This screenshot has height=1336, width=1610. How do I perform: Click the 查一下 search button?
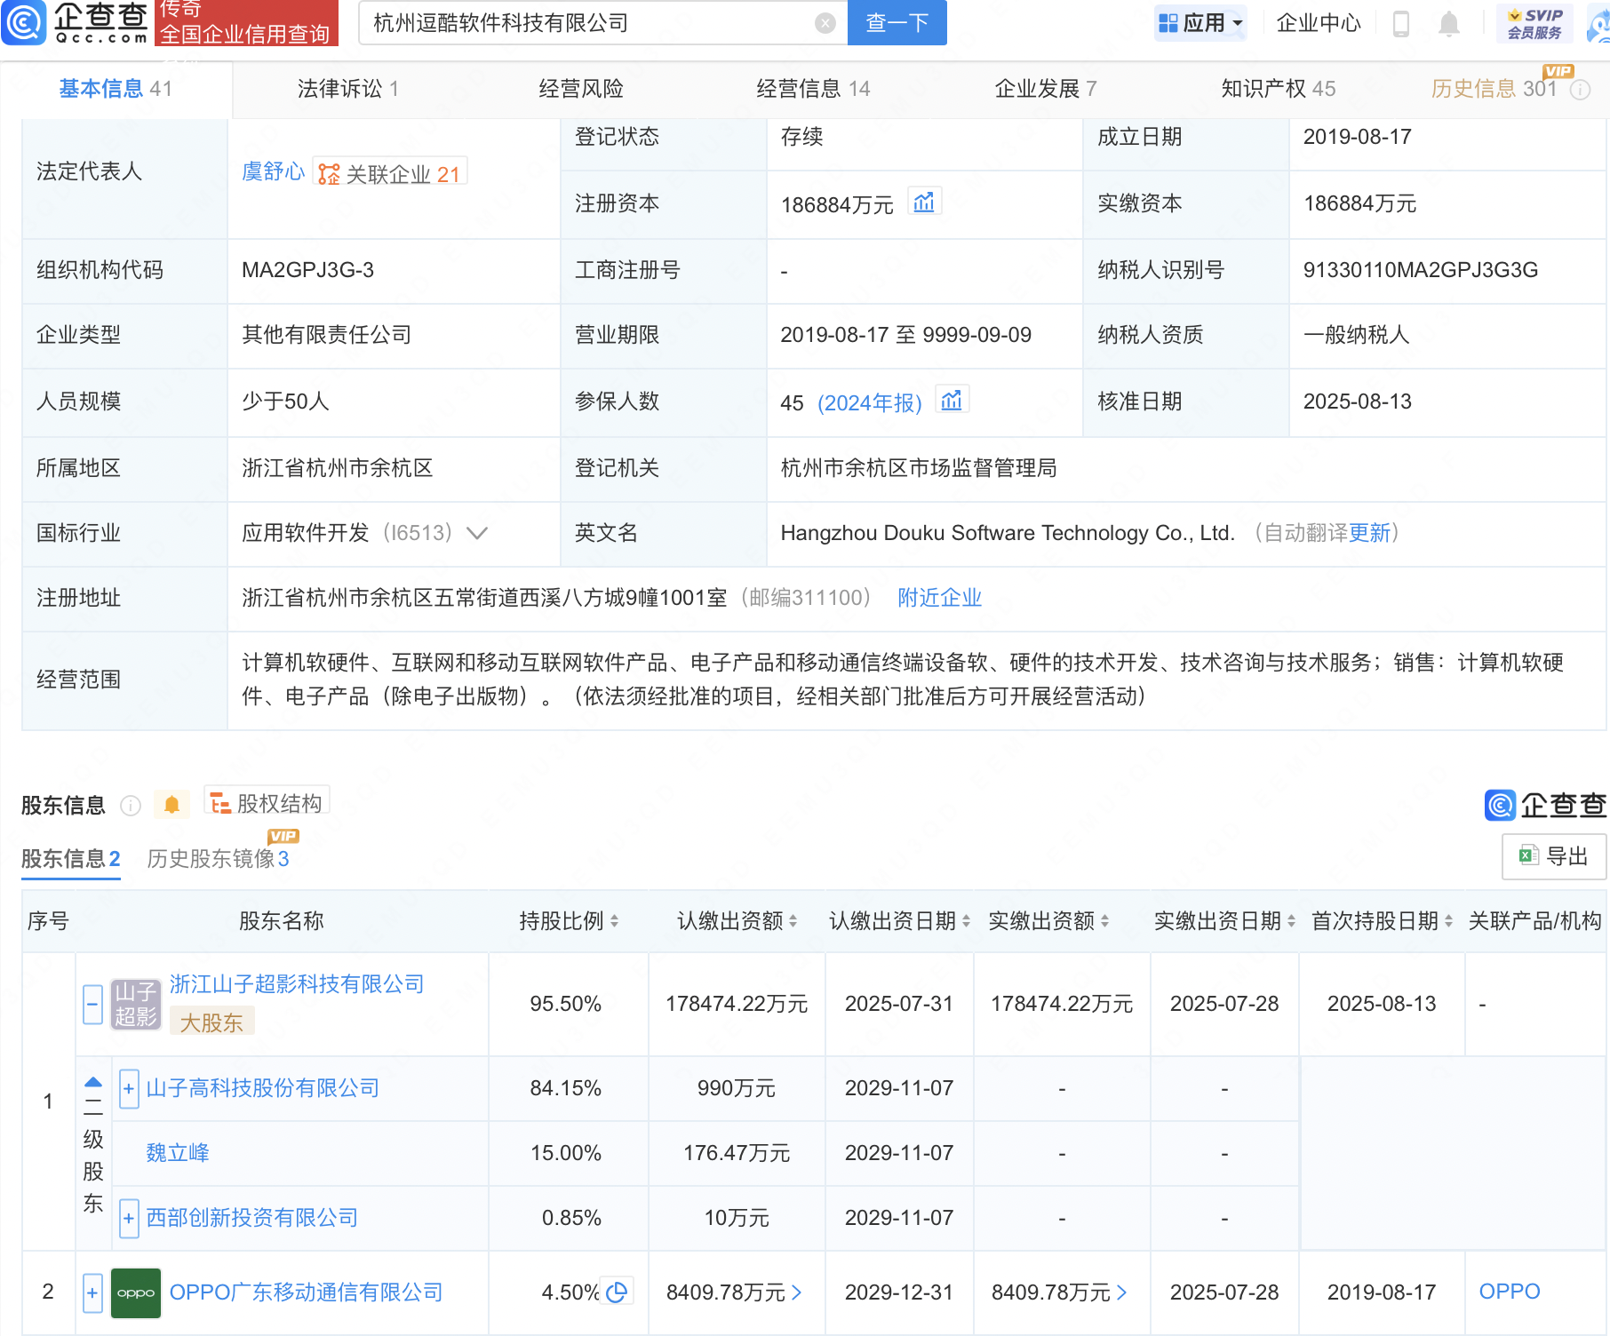point(897,24)
